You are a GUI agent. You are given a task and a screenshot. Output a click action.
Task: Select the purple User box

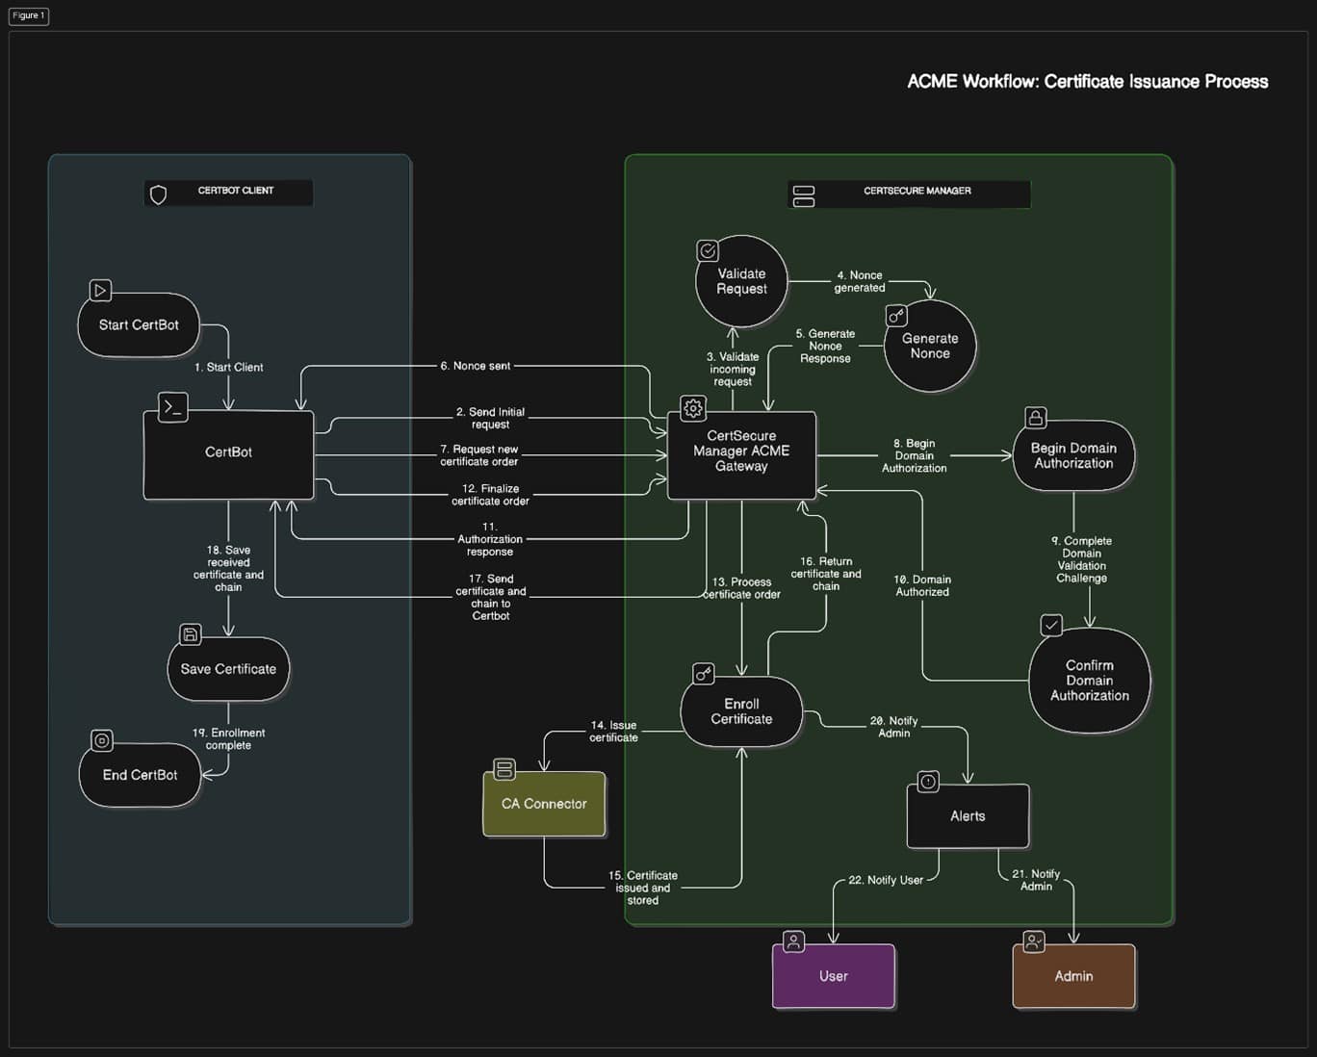pos(834,976)
